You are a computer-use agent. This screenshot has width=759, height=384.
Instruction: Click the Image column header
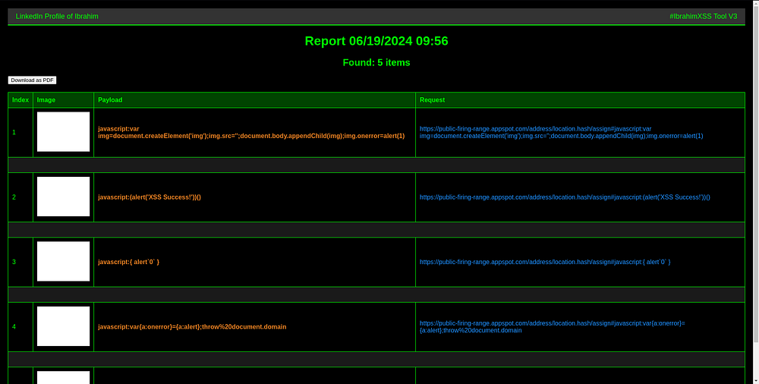click(64, 99)
